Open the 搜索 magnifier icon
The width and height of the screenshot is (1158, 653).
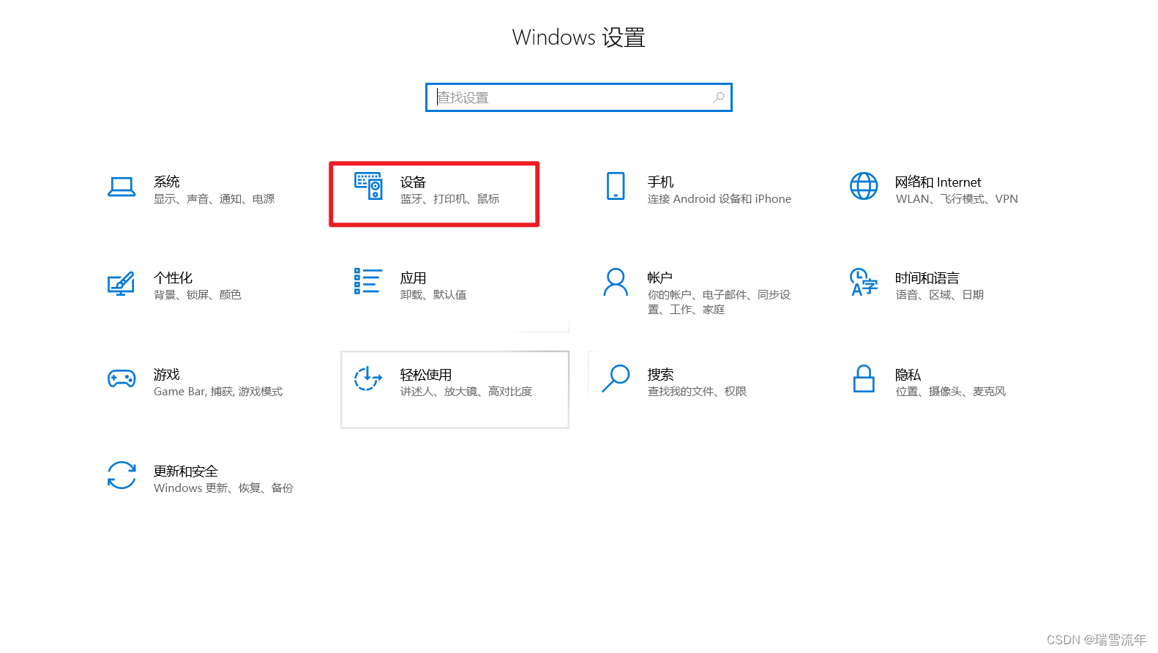tap(616, 378)
